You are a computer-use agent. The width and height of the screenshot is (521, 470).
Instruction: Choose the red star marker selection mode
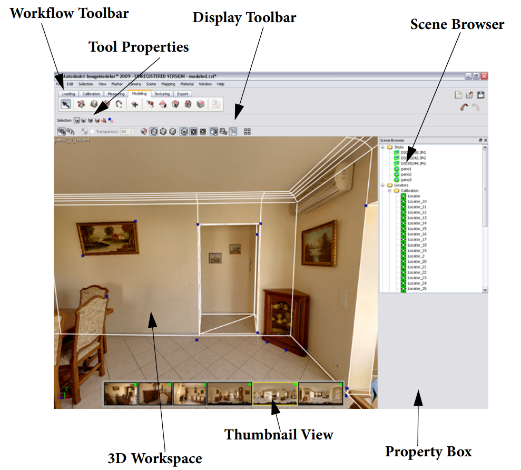(x=104, y=120)
